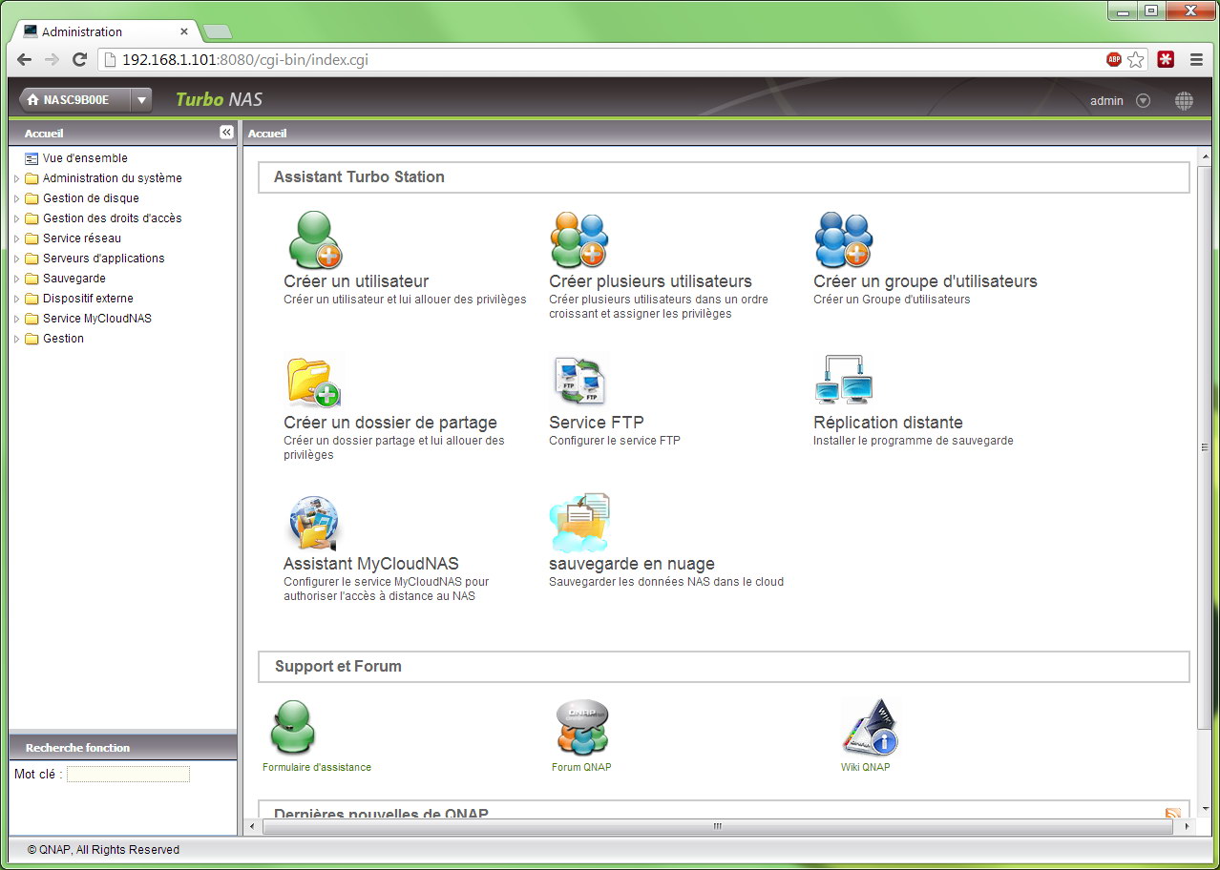Image resolution: width=1220 pixels, height=870 pixels.
Task: Open the RSS feed icon for QNAP news
Action: coord(1173,814)
